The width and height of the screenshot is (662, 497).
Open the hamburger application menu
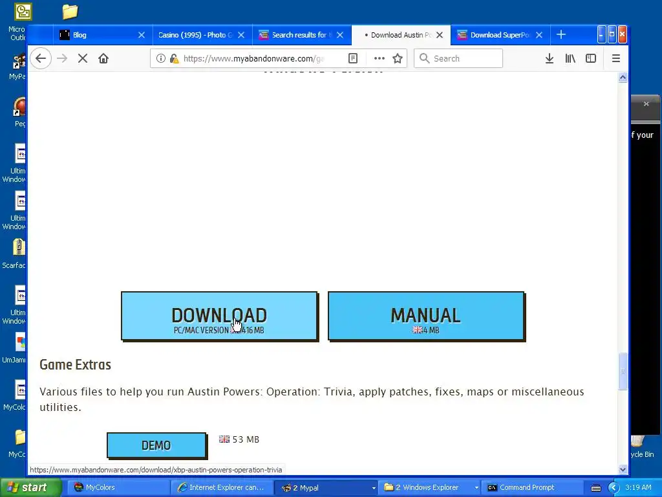point(616,58)
